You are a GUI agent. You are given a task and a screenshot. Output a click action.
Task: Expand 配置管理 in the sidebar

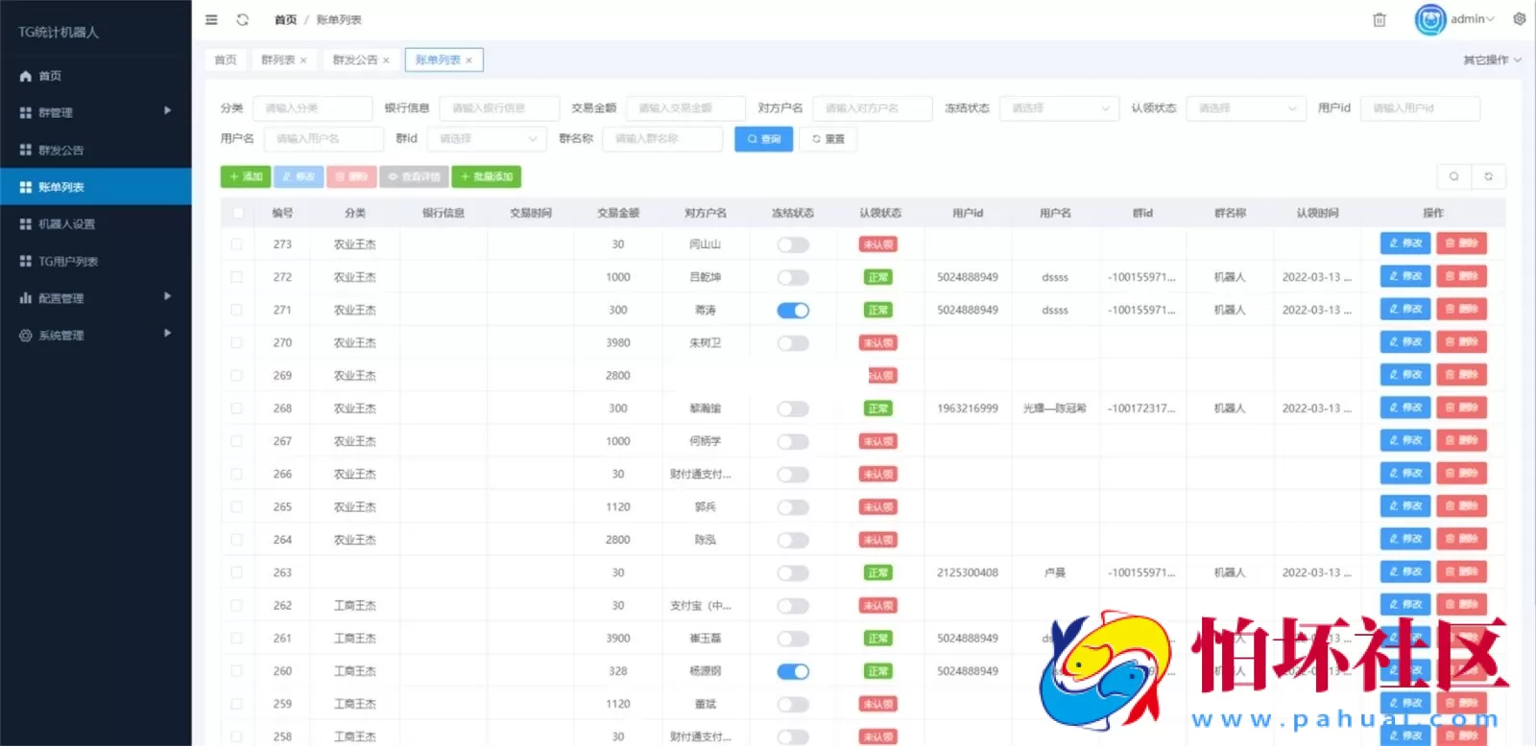click(96, 298)
